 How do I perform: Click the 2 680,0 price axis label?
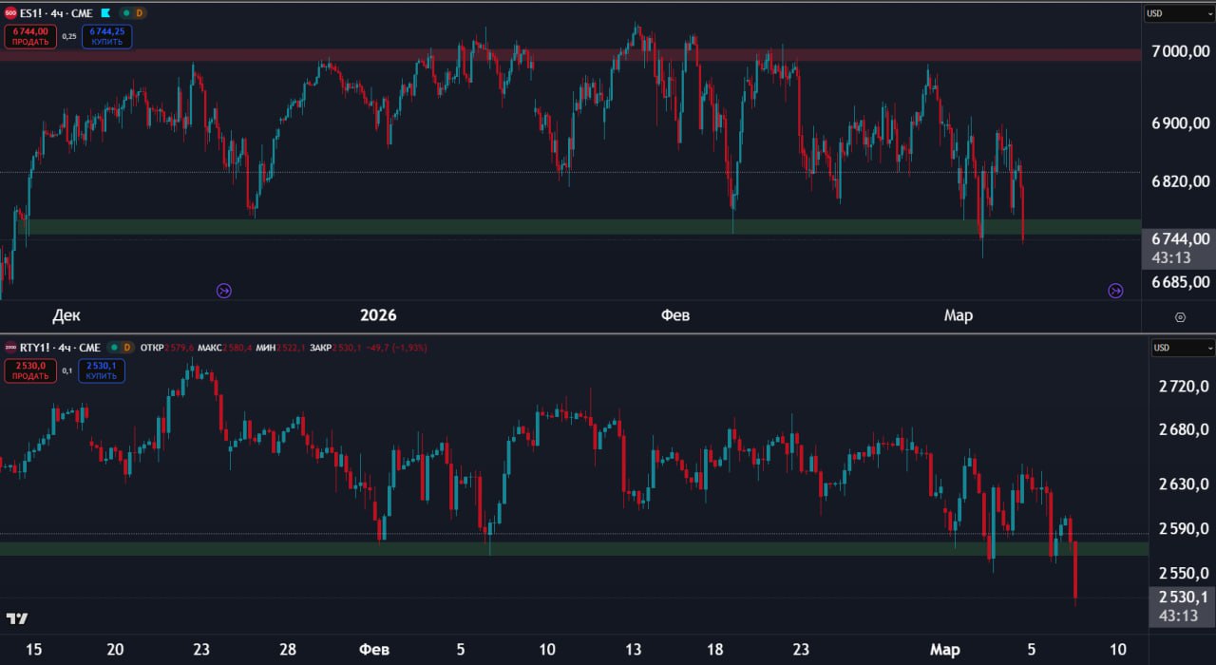tap(1183, 430)
